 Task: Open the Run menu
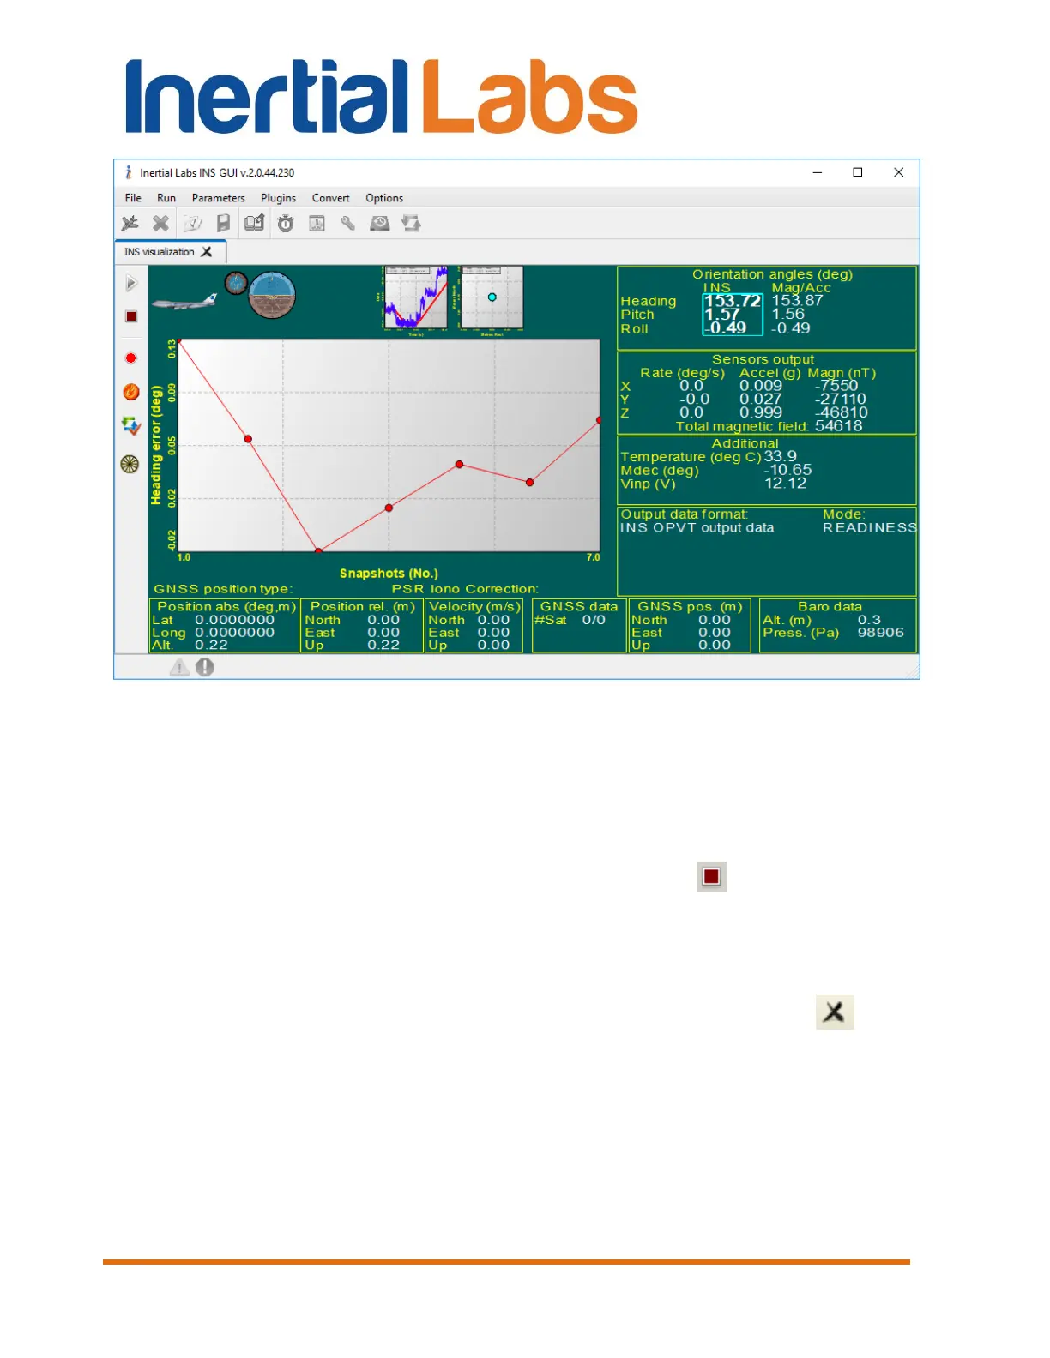point(166,198)
